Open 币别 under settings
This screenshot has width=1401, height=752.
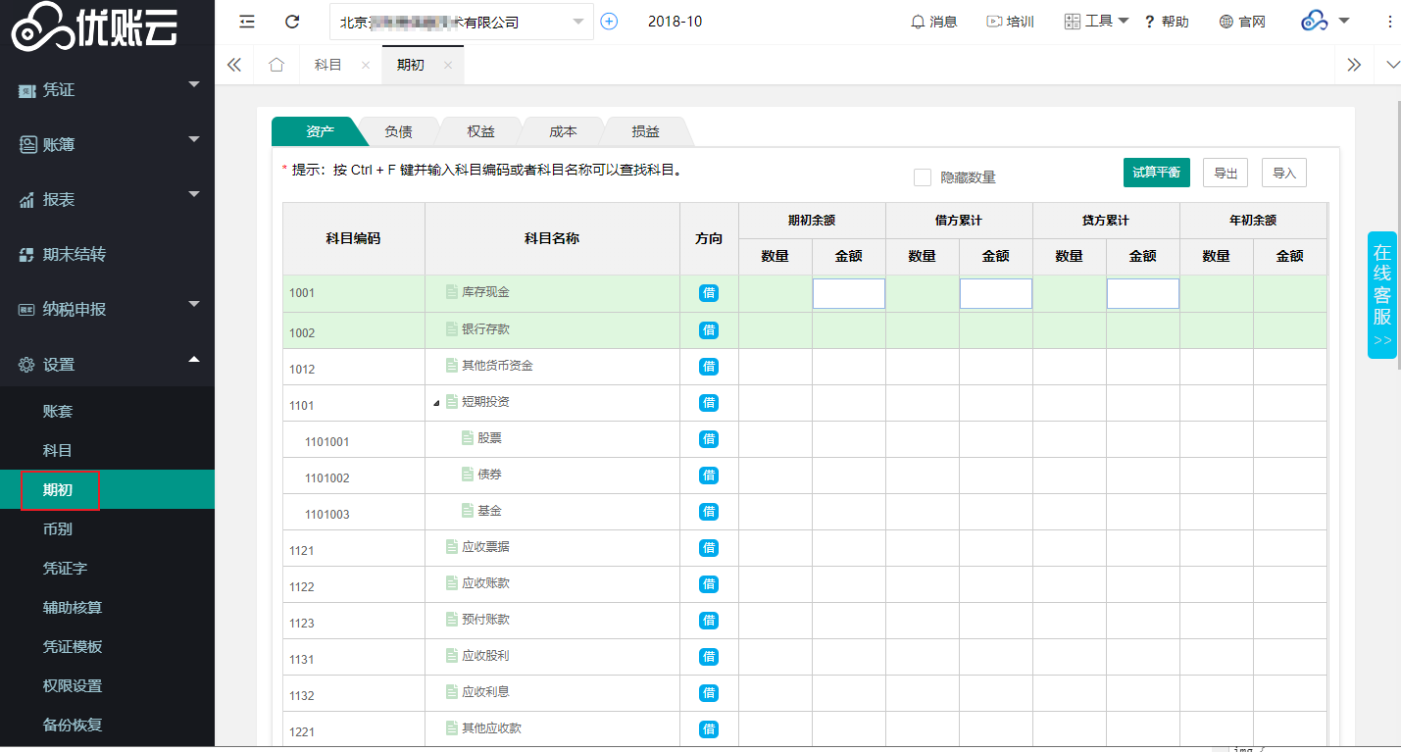[58, 528]
